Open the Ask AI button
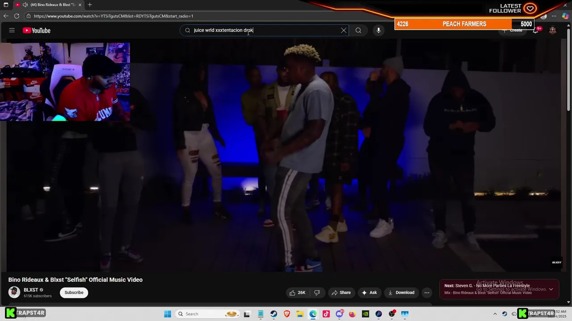572x321 pixels. 369,292
